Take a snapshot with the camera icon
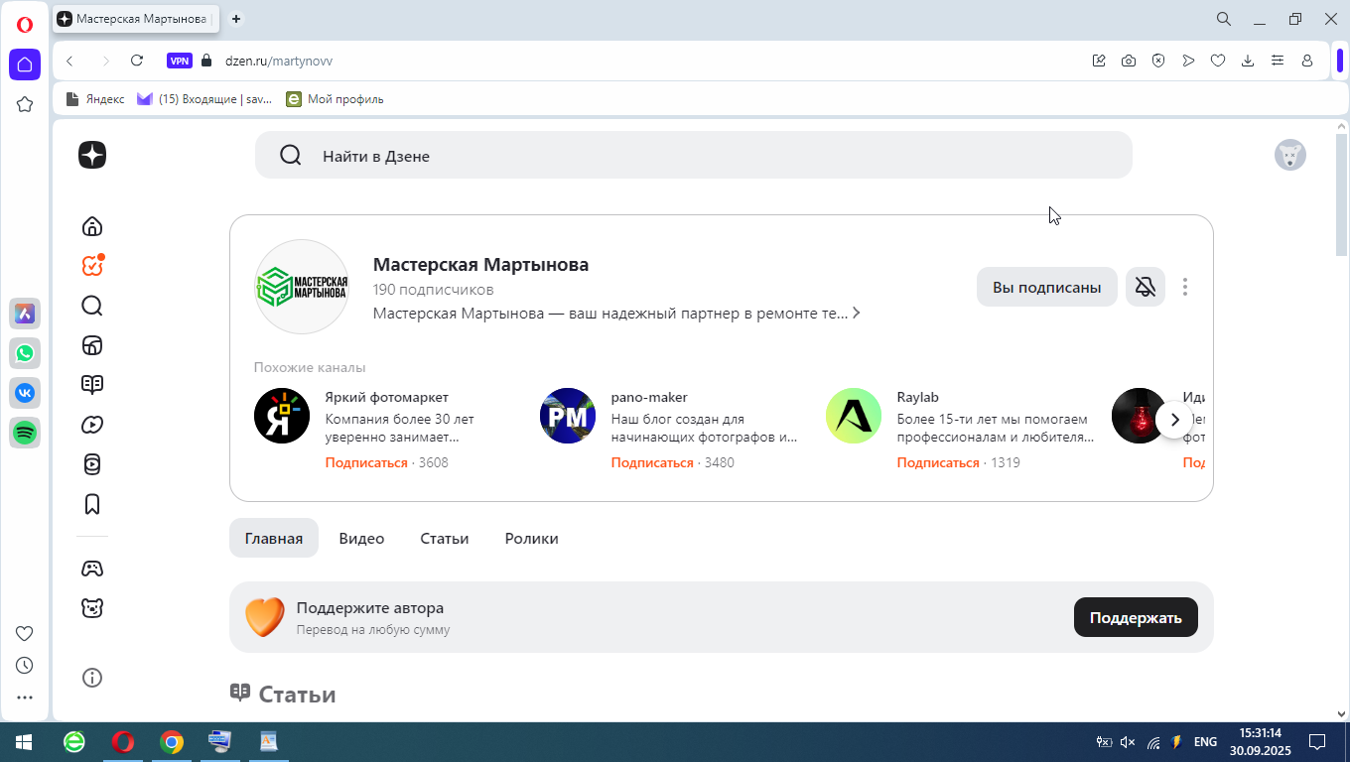1350x762 pixels. click(x=1129, y=61)
